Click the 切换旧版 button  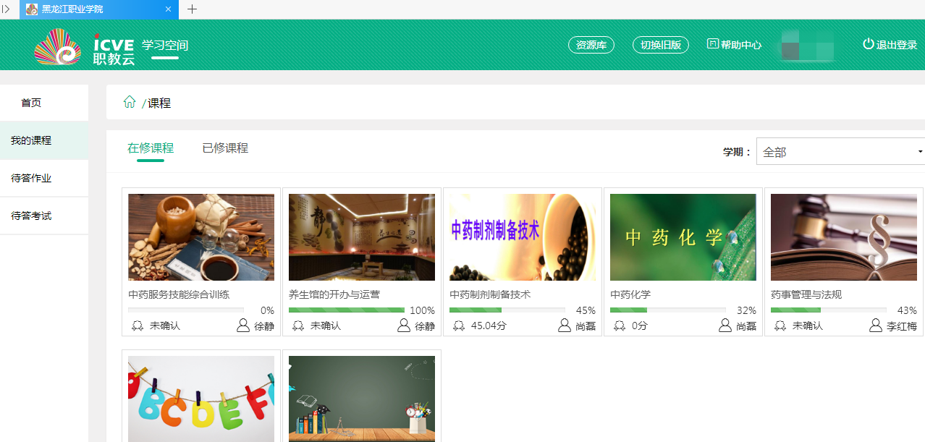point(660,45)
